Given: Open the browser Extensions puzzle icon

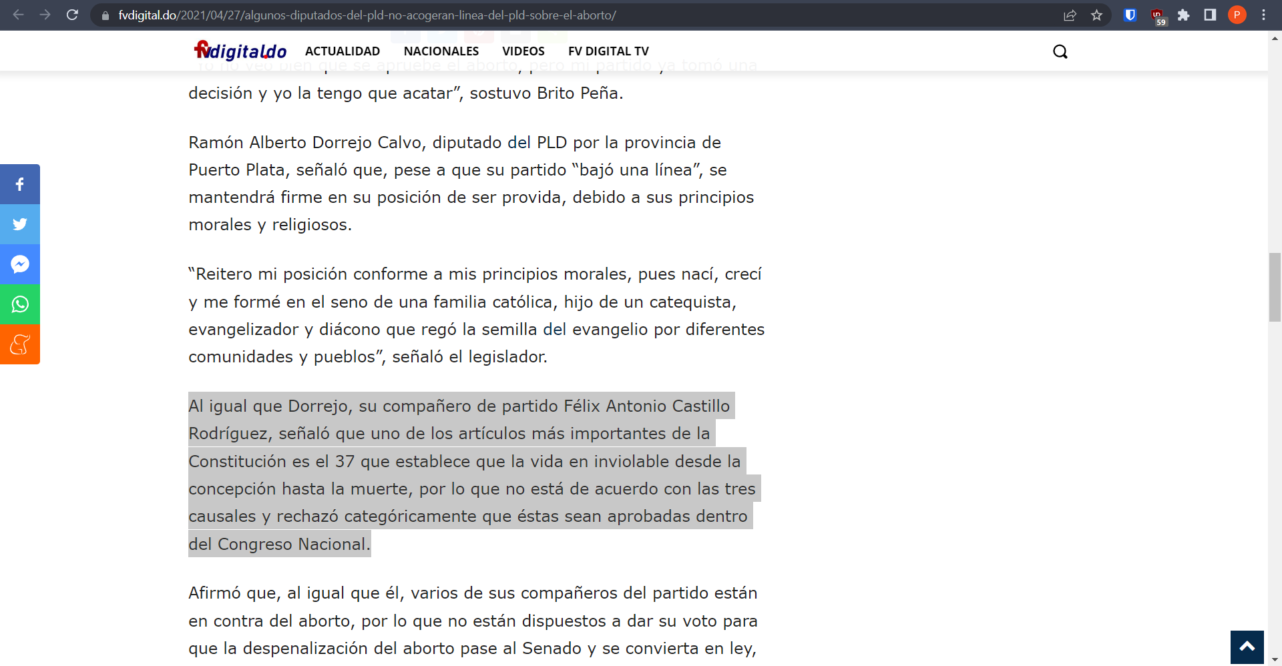Looking at the screenshot, I should (x=1183, y=15).
